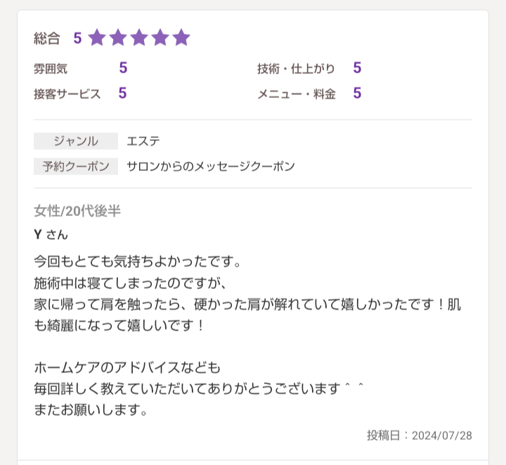This screenshot has width=506, height=465.
Task: Click the review line ending またお願いします
Action: (91, 410)
